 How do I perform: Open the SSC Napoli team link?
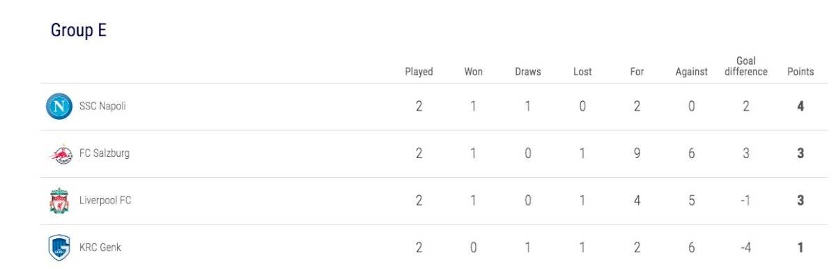[102, 107]
